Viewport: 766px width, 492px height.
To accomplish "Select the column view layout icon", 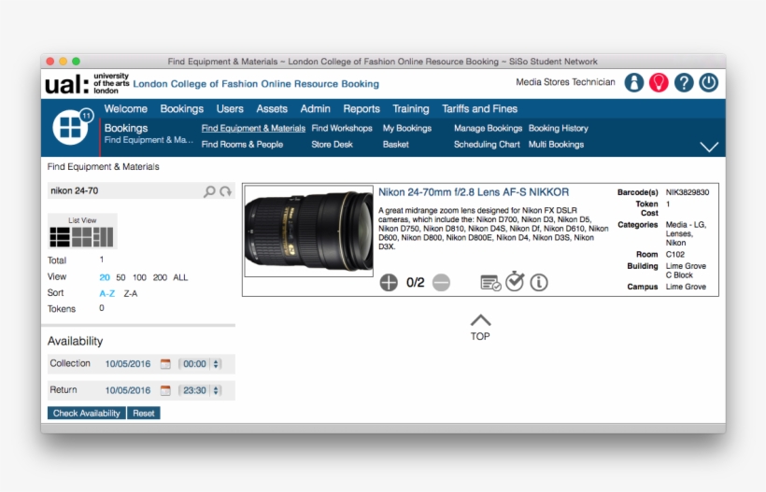I will tap(103, 237).
